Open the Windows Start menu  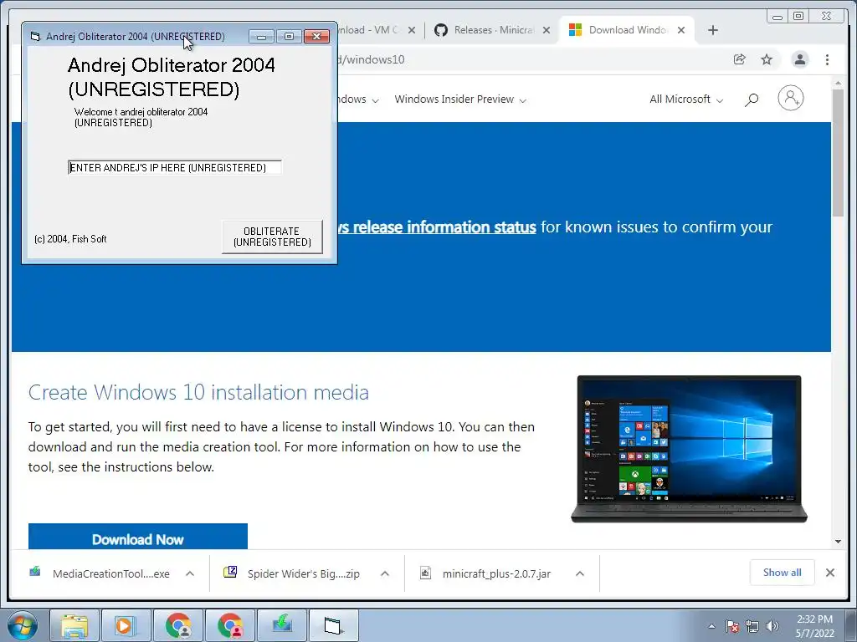pyautogui.click(x=23, y=625)
